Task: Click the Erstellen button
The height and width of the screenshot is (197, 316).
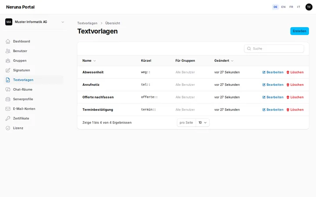Action: 299,31
